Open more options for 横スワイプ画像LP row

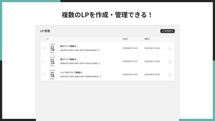click(170, 61)
